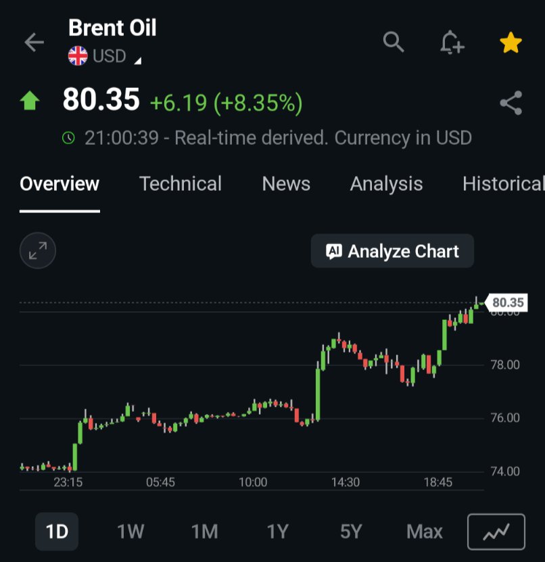Tap the 10:00 time axis label
The image size is (545, 562).
253,482
